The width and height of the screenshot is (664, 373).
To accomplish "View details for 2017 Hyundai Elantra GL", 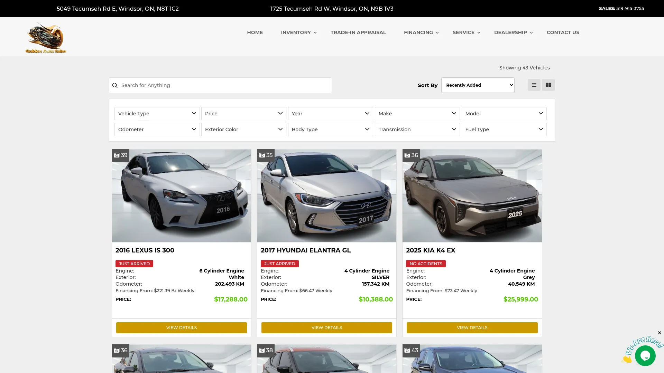I will (x=327, y=328).
